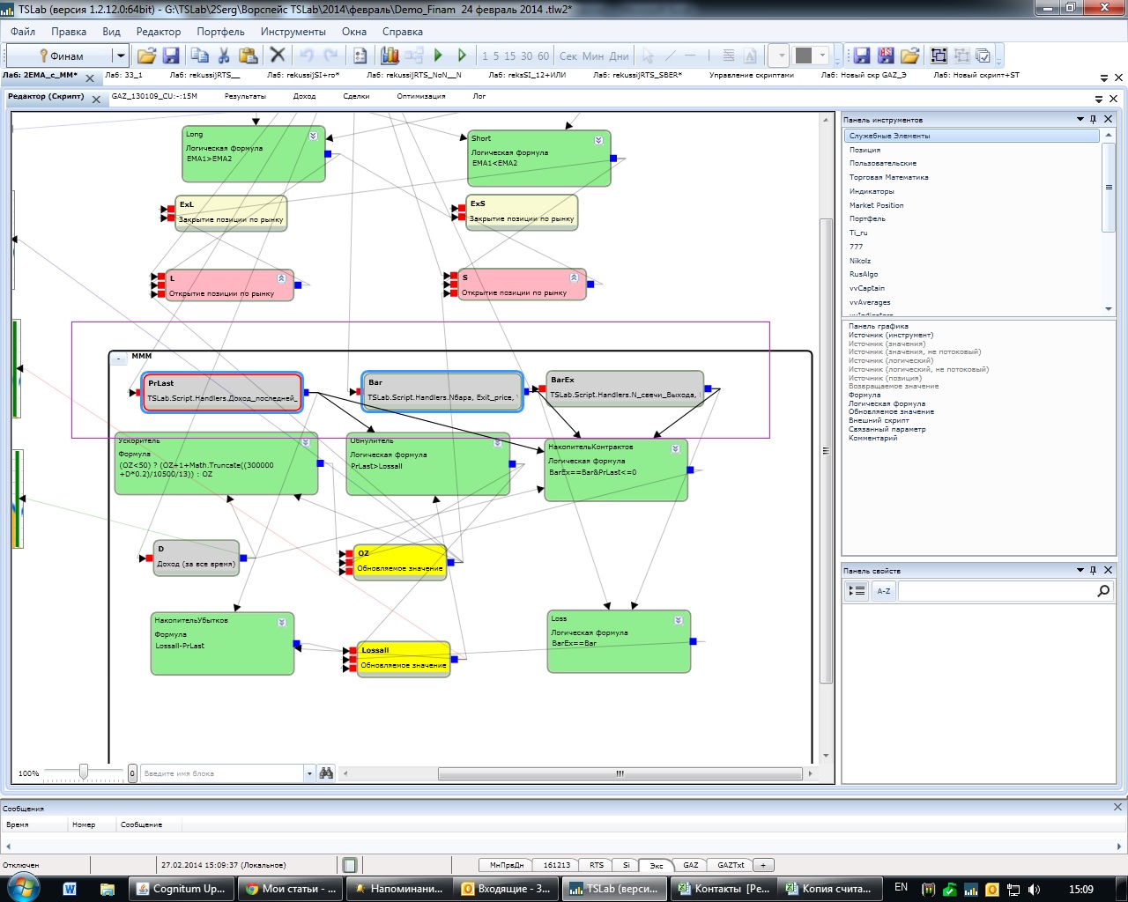Click the delete X icon in toolbar

277,55
